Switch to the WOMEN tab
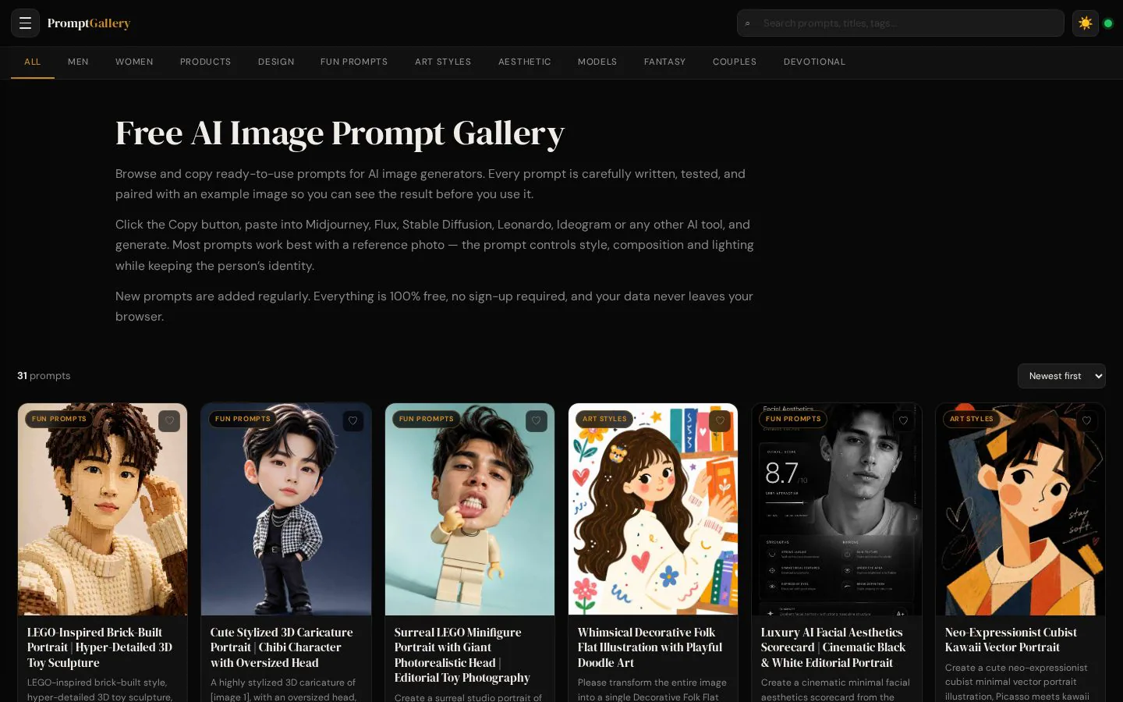Image resolution: width=1123 pixels, height=702 pixels. [x=134, y=62]
